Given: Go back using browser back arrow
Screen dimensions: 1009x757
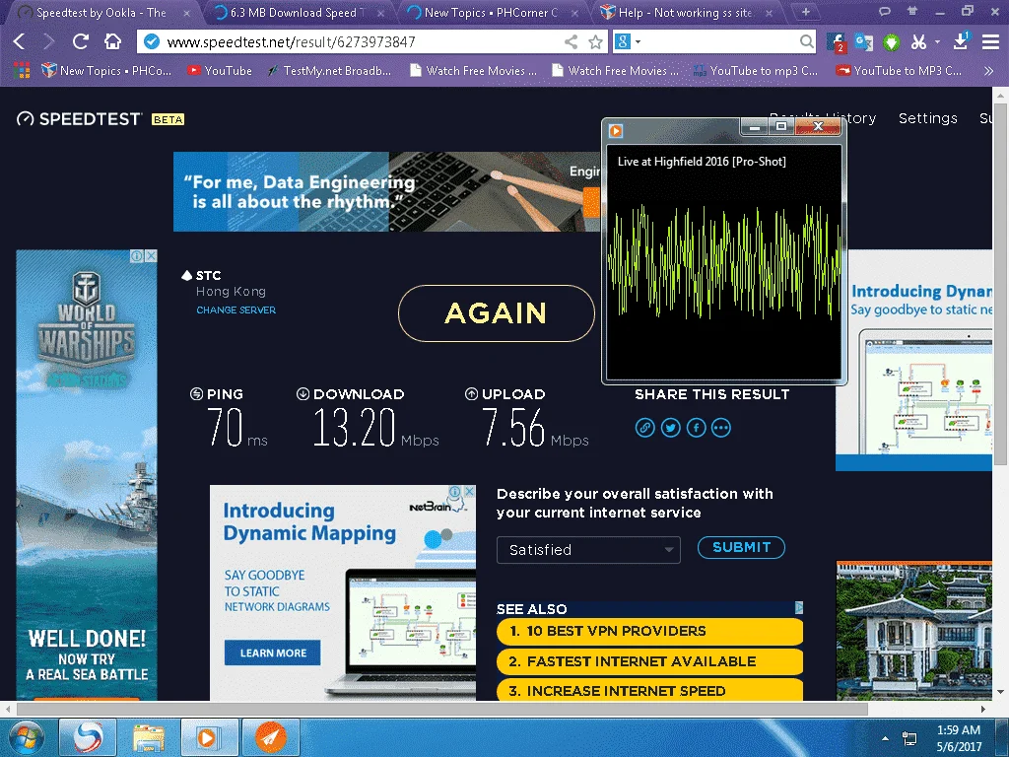Looking at the screenshot, I should [20, 41].
